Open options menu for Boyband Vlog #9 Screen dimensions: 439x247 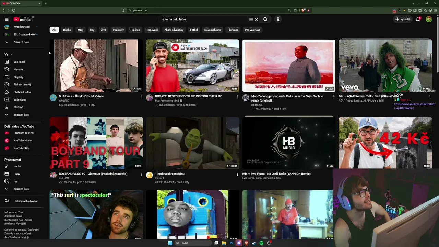pos(141,174)
